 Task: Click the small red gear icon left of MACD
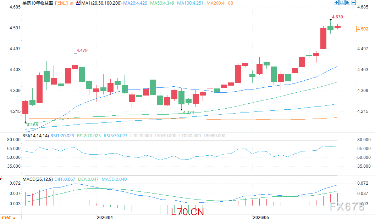[x=1, y=178]
